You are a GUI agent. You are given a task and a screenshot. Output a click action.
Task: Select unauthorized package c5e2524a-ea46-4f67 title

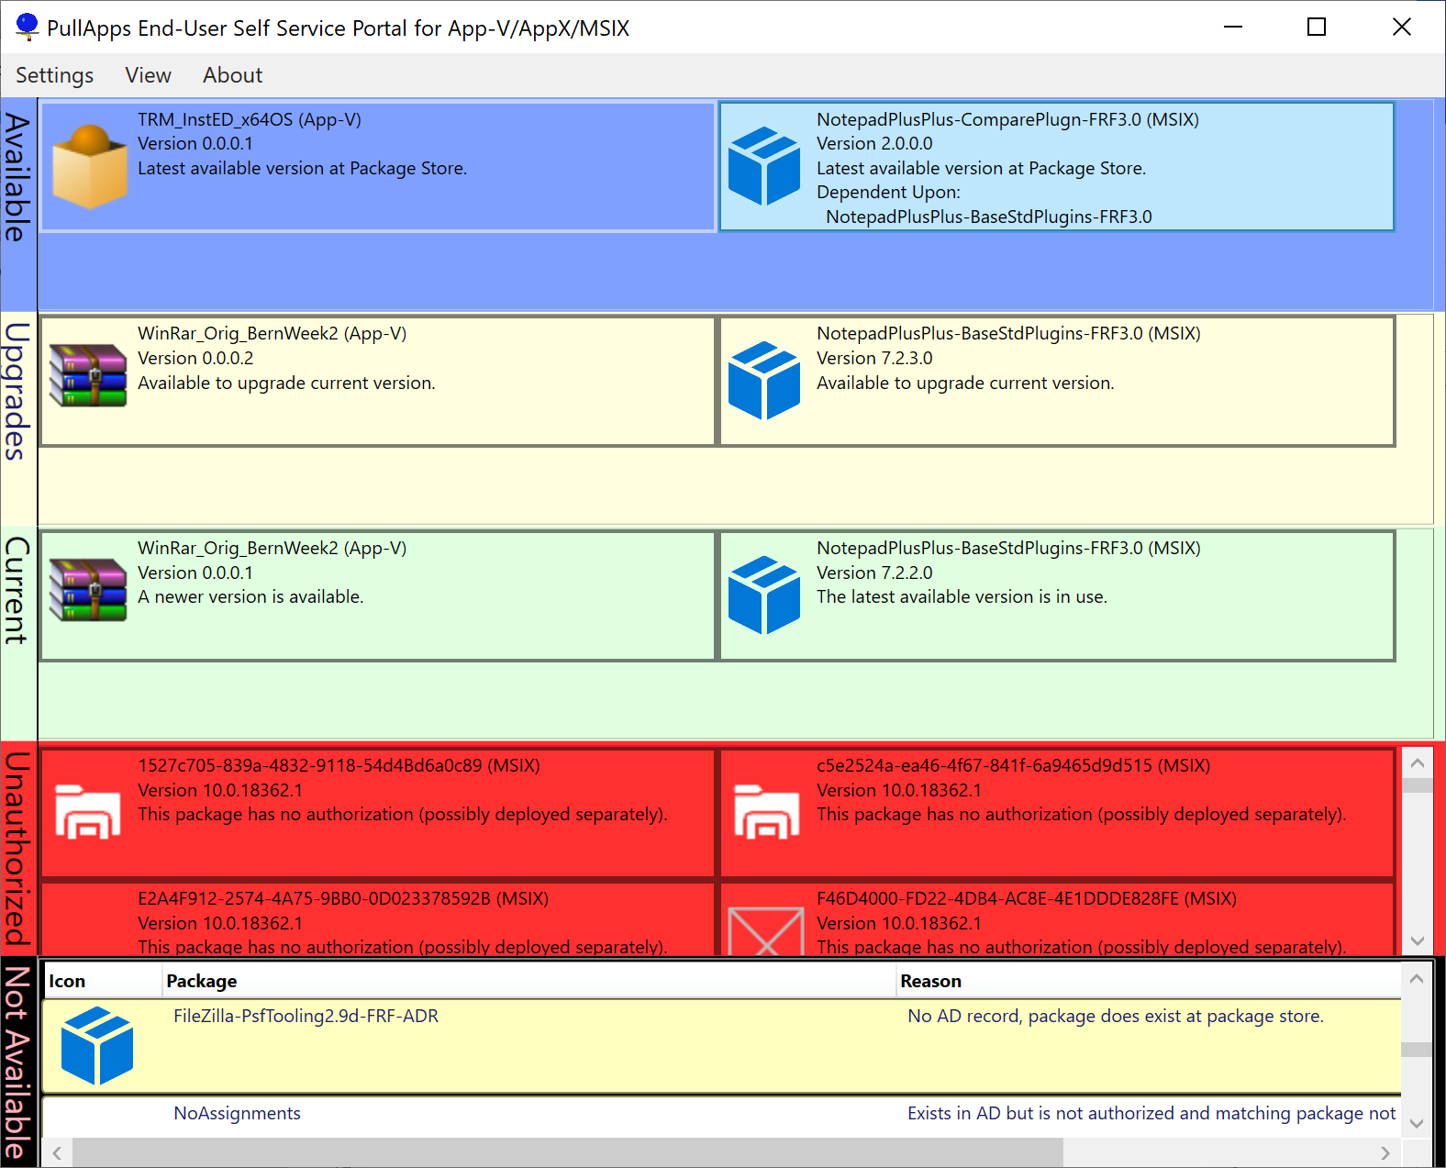(x=1013, y=765)
